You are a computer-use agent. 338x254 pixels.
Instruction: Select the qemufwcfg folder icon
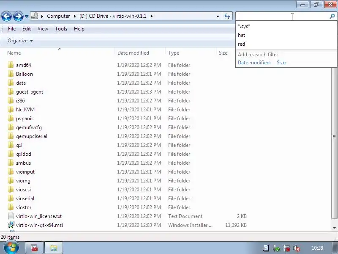[x=11, y=127]
